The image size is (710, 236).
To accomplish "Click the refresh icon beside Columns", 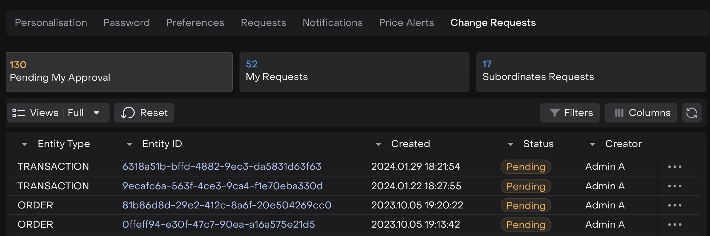I will point(691,113).
